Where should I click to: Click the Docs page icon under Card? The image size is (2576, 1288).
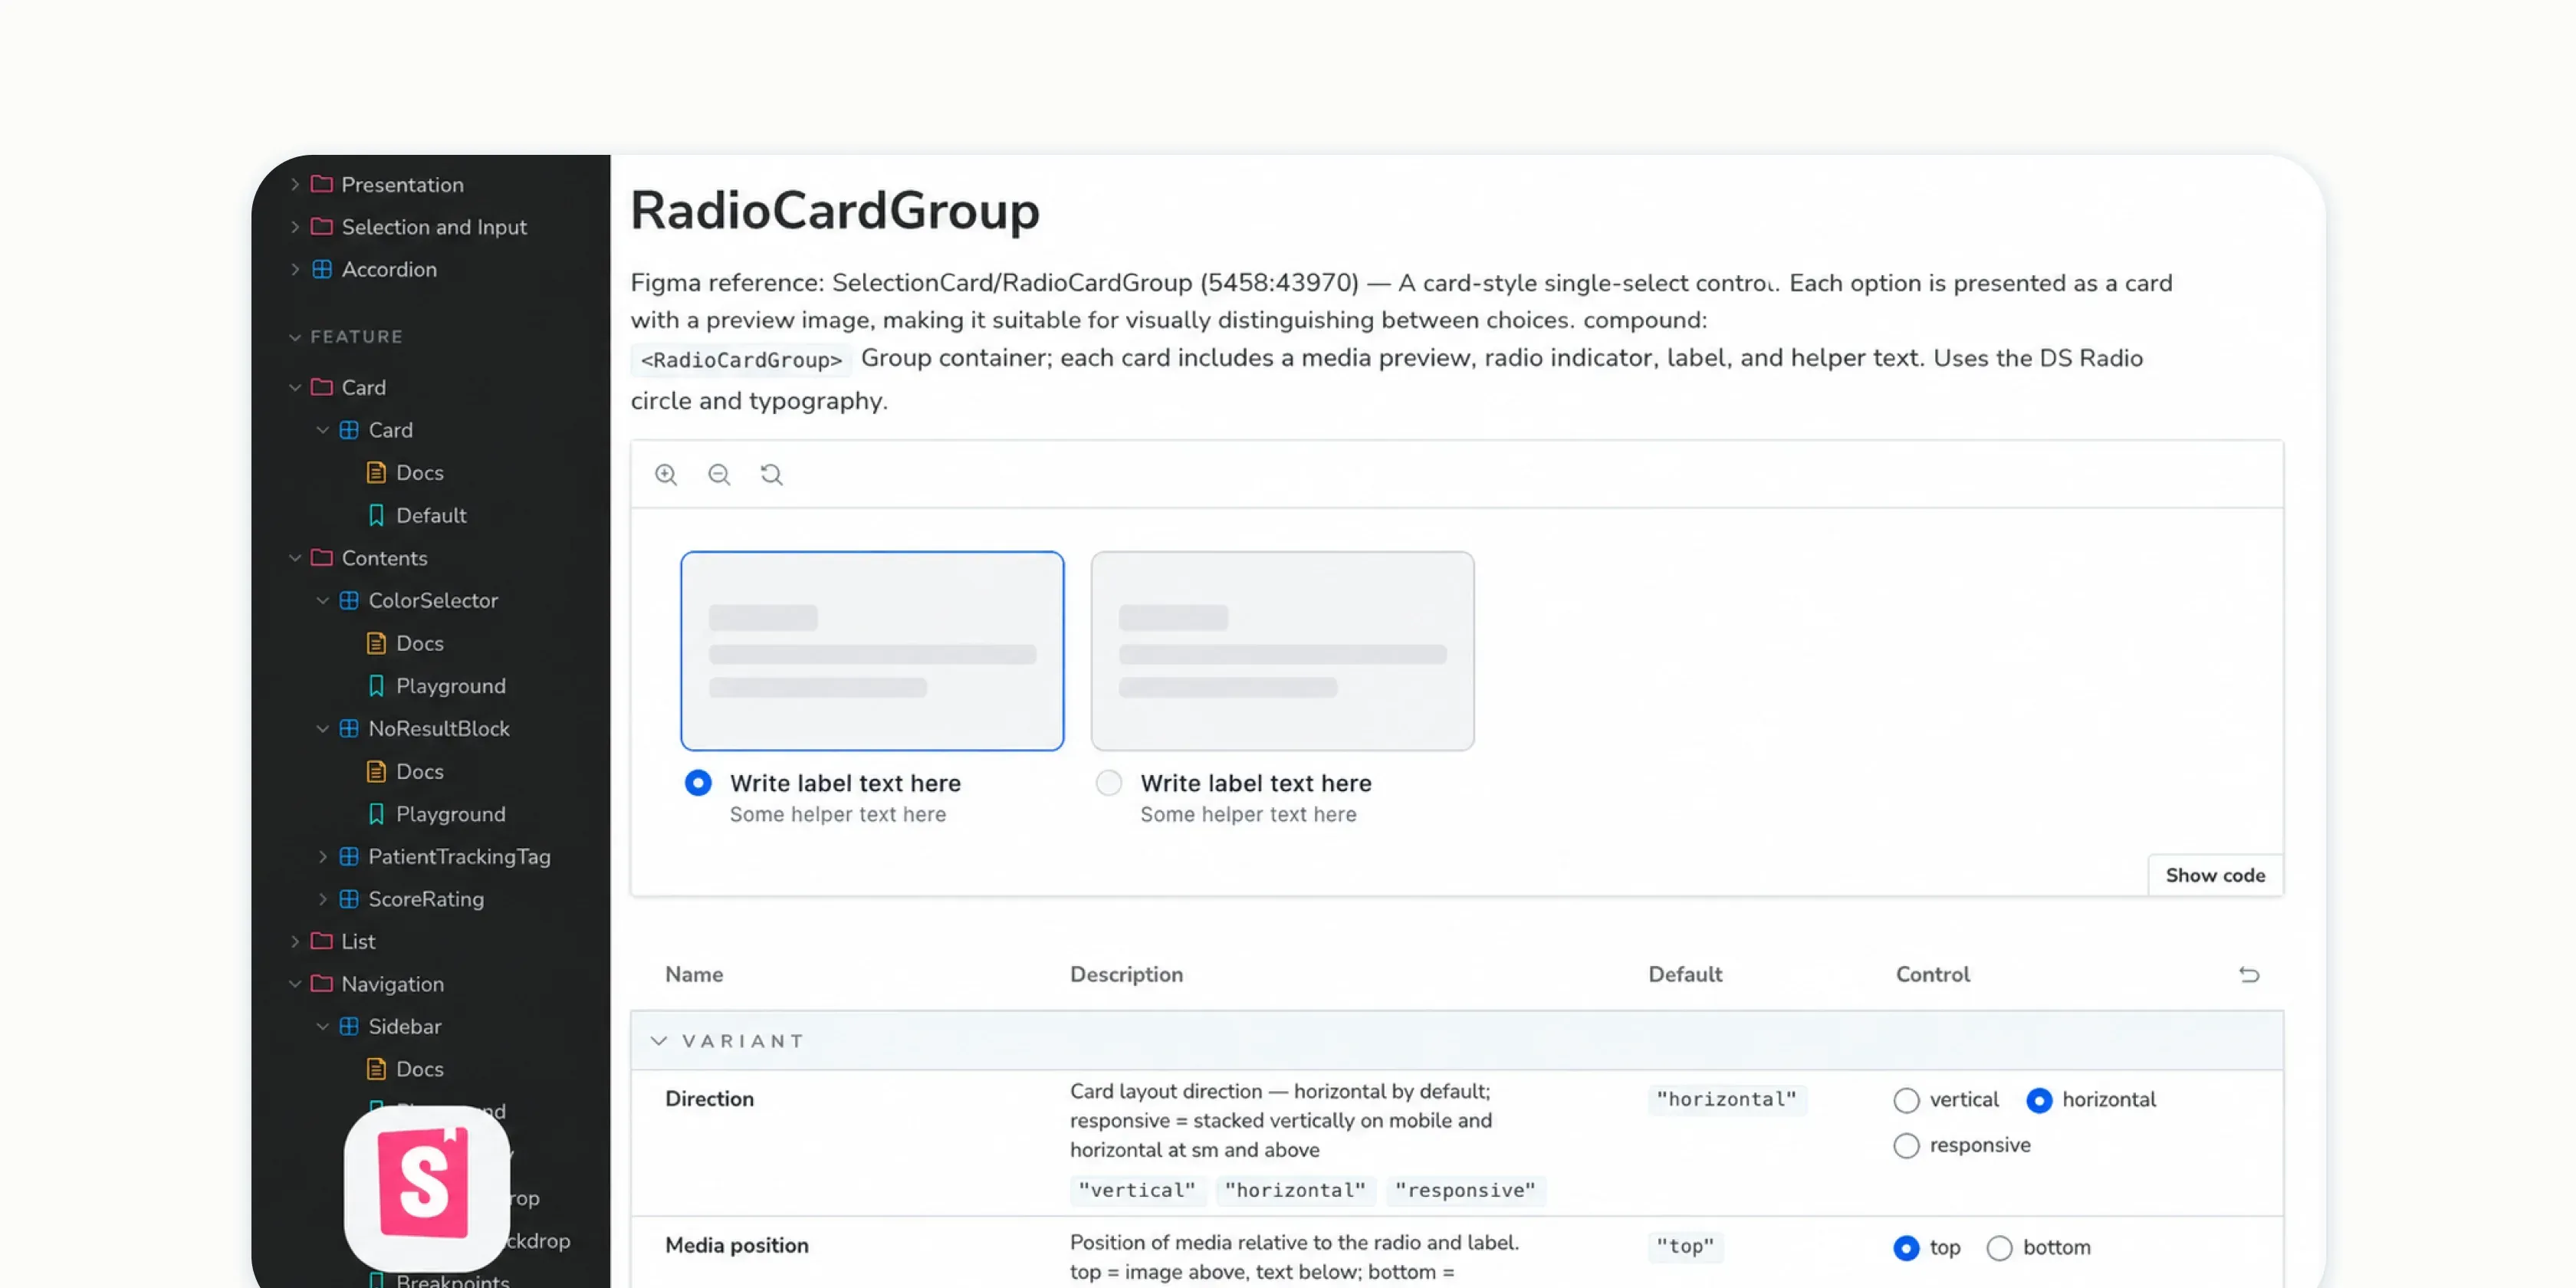click(x=376, y=472)
